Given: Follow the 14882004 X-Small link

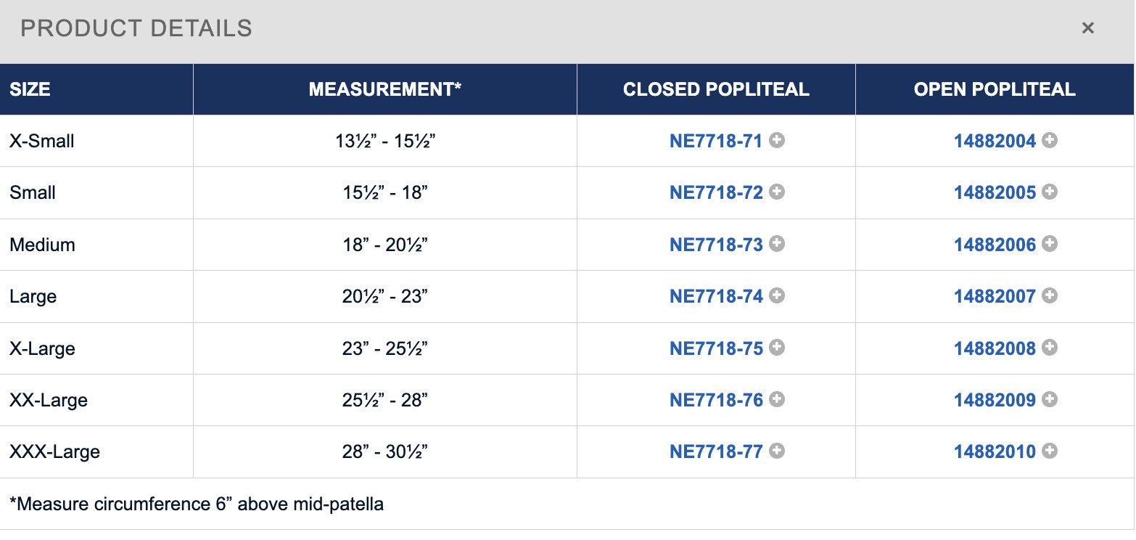Looking at the screenshot, I should coord(995,141).
